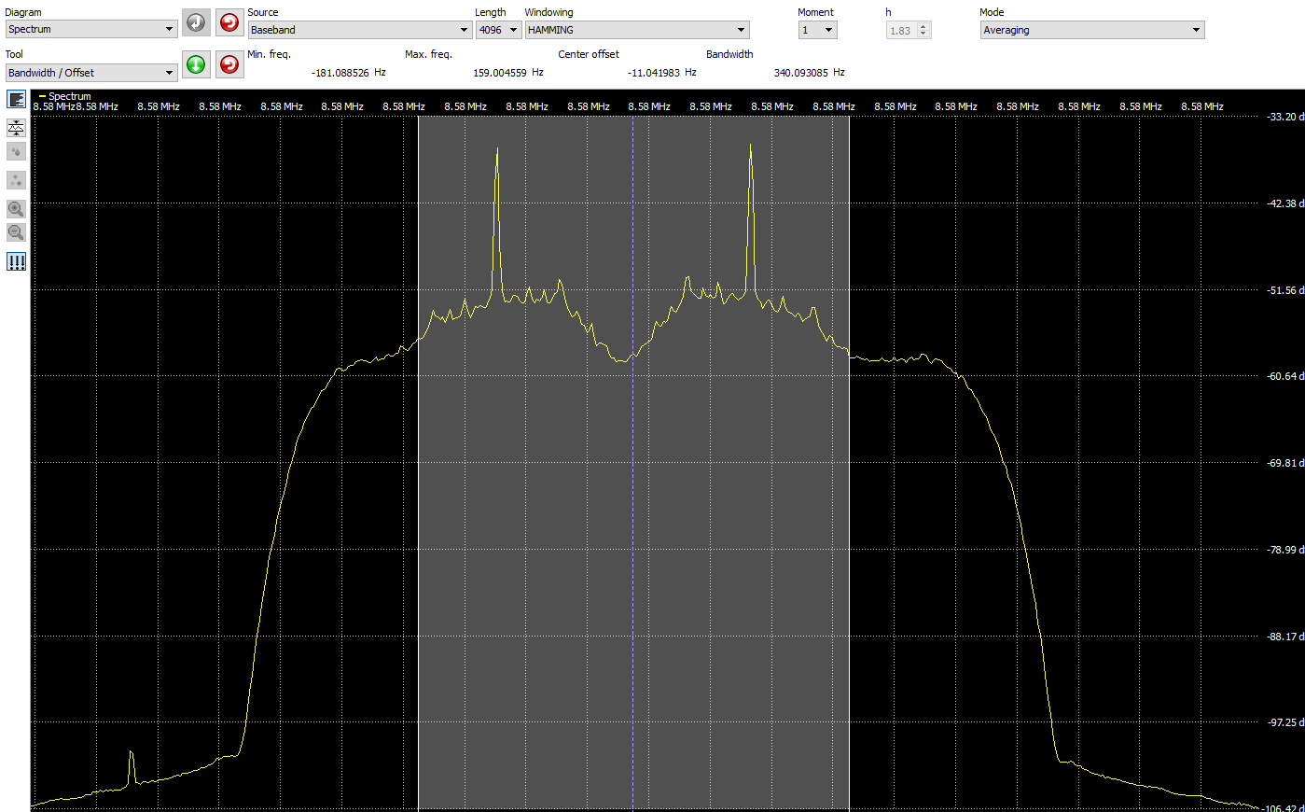Click the disabled three-dots scatter icon
This screenshot has width=1305, height=812.
coord(16,180)
